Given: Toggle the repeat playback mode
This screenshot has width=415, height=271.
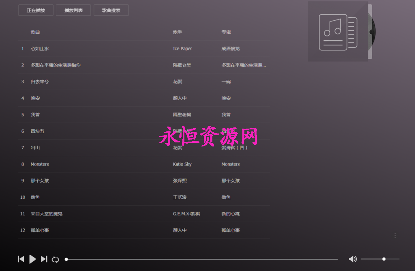Looking at the screenshot, I should tap(56, 259).
